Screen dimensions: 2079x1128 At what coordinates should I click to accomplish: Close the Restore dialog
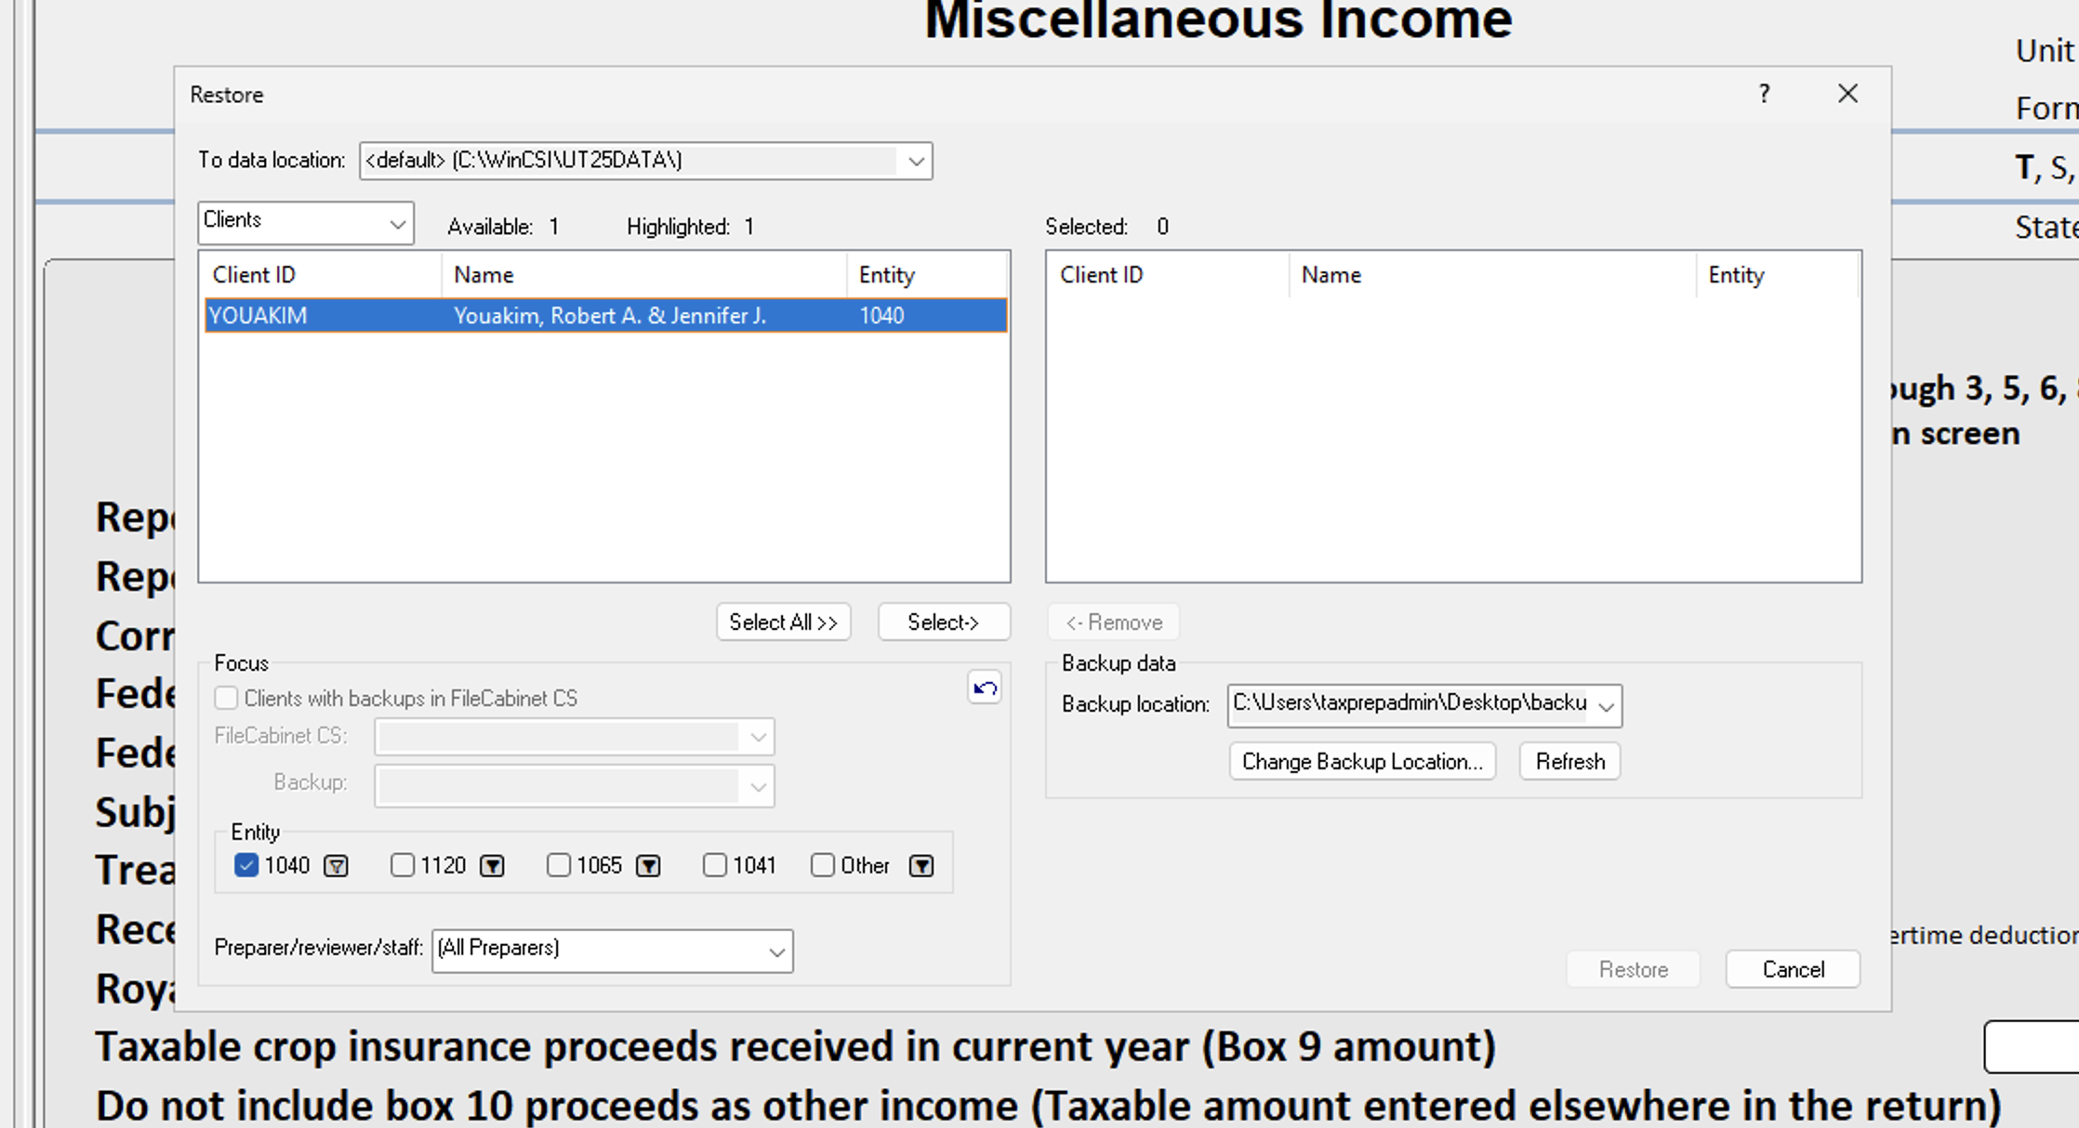click(1847, 94)
